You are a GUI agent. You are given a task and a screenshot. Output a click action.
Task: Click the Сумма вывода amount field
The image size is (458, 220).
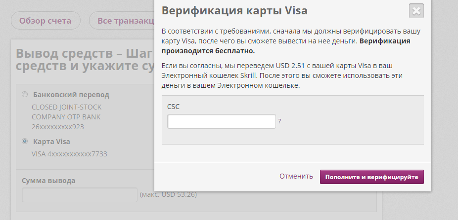point(79,195)
